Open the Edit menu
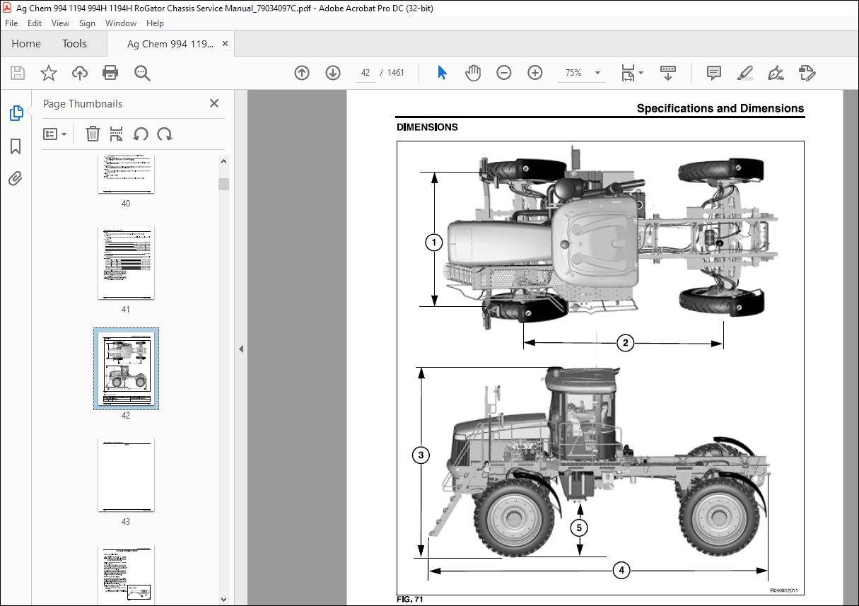 (x=35, y=23)
